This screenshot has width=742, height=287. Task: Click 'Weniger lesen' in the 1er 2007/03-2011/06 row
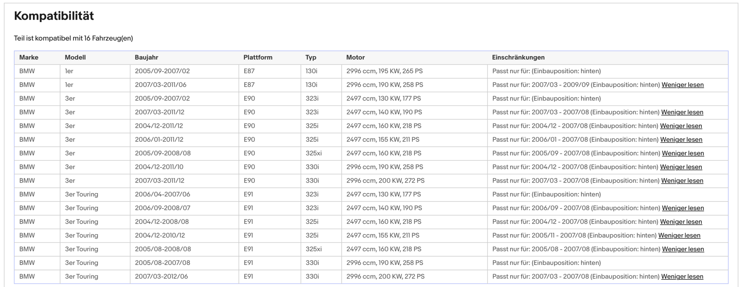683,85
